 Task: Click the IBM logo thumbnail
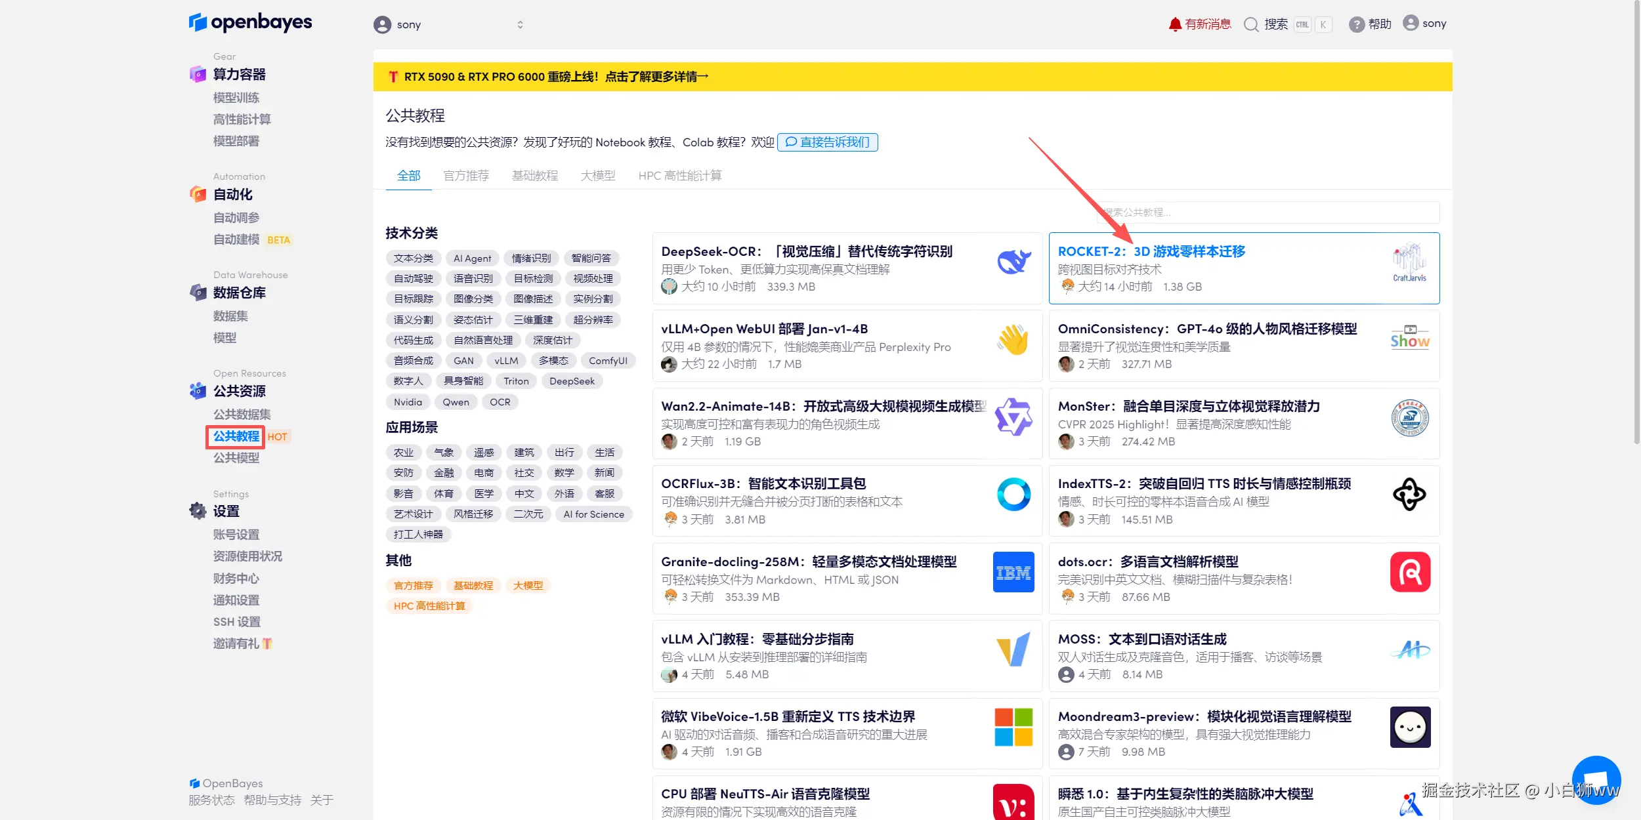click(1013, 572)
